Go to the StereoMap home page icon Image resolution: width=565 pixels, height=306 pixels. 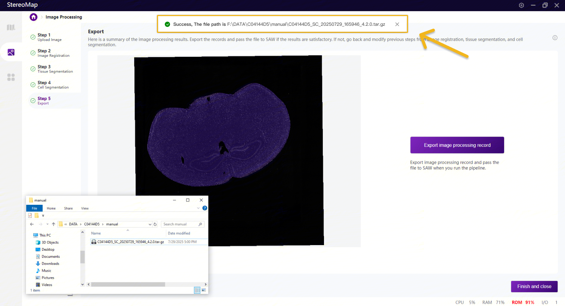[34, 17]
